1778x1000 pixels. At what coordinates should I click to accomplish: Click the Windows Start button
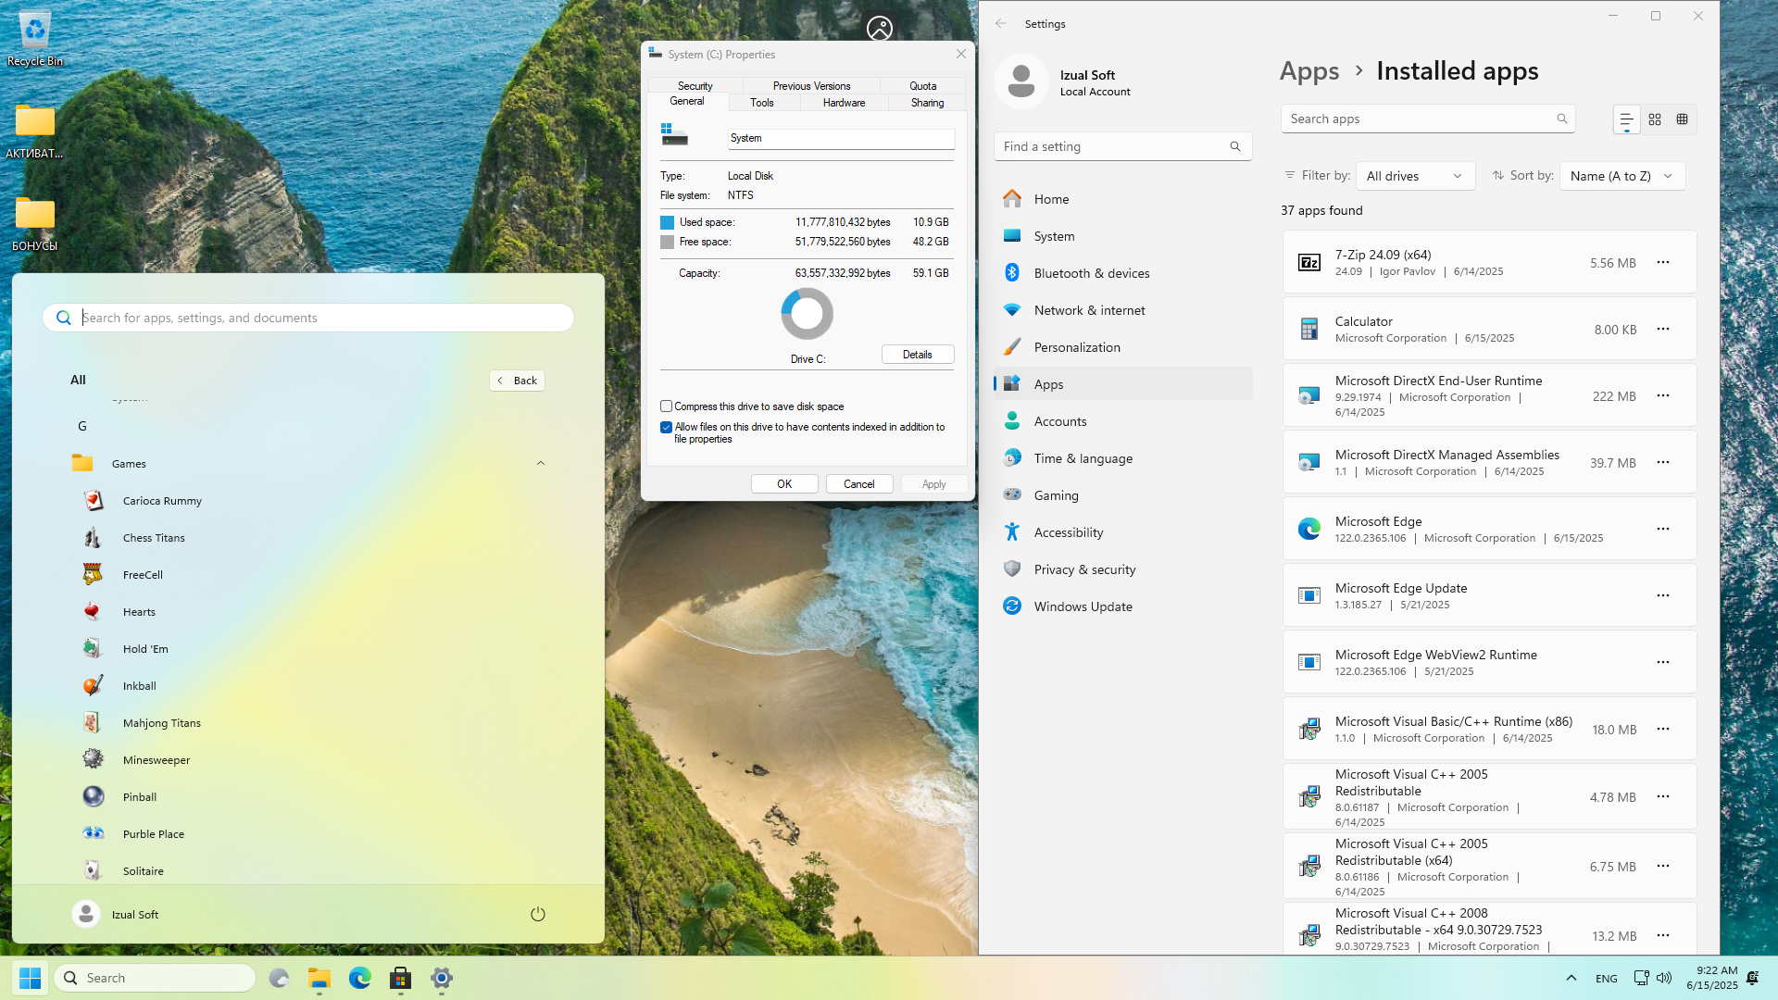point(30,978)
